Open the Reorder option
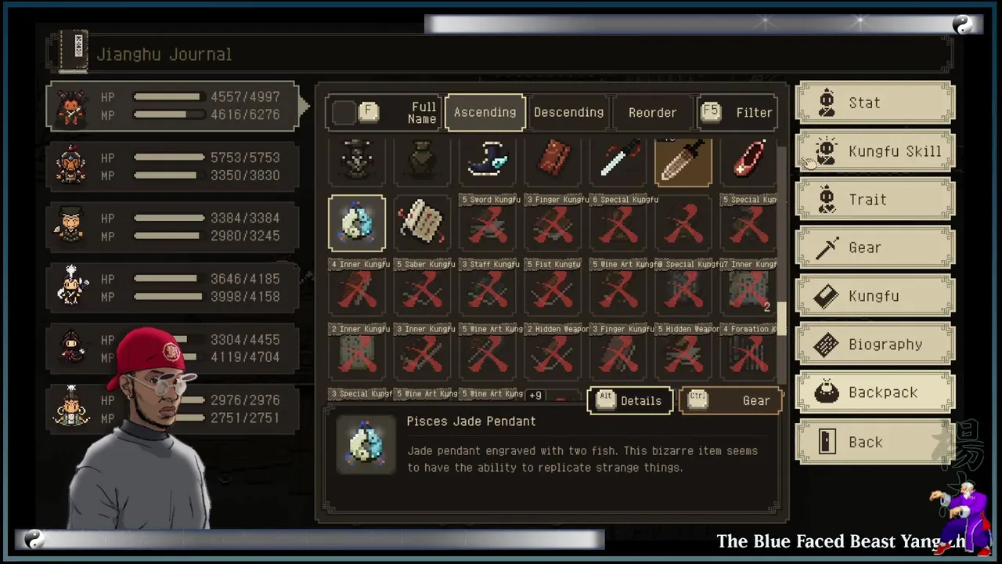 pyautogui.click(x=652, y=113)
